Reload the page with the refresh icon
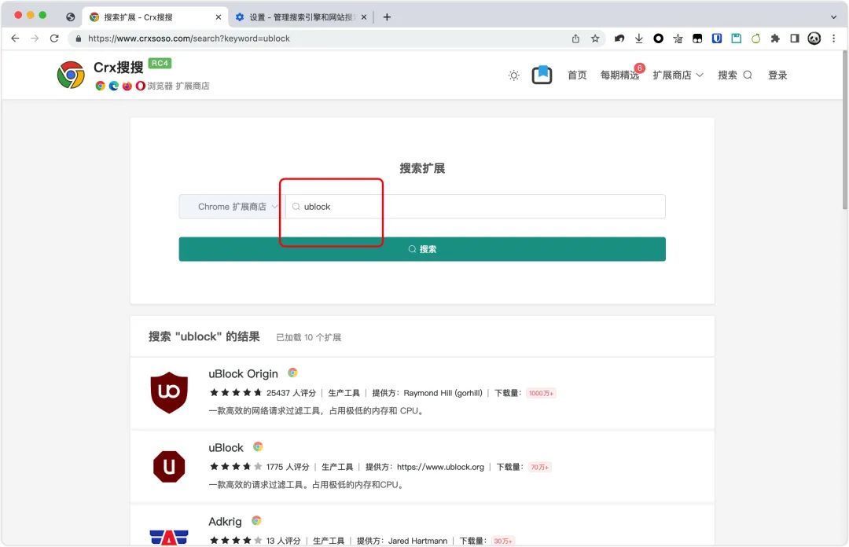 click(54, 39)
